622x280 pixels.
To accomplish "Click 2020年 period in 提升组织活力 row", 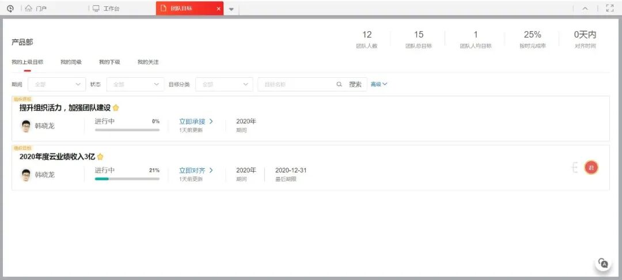I will pyautogui.click(x=246, y=121).
